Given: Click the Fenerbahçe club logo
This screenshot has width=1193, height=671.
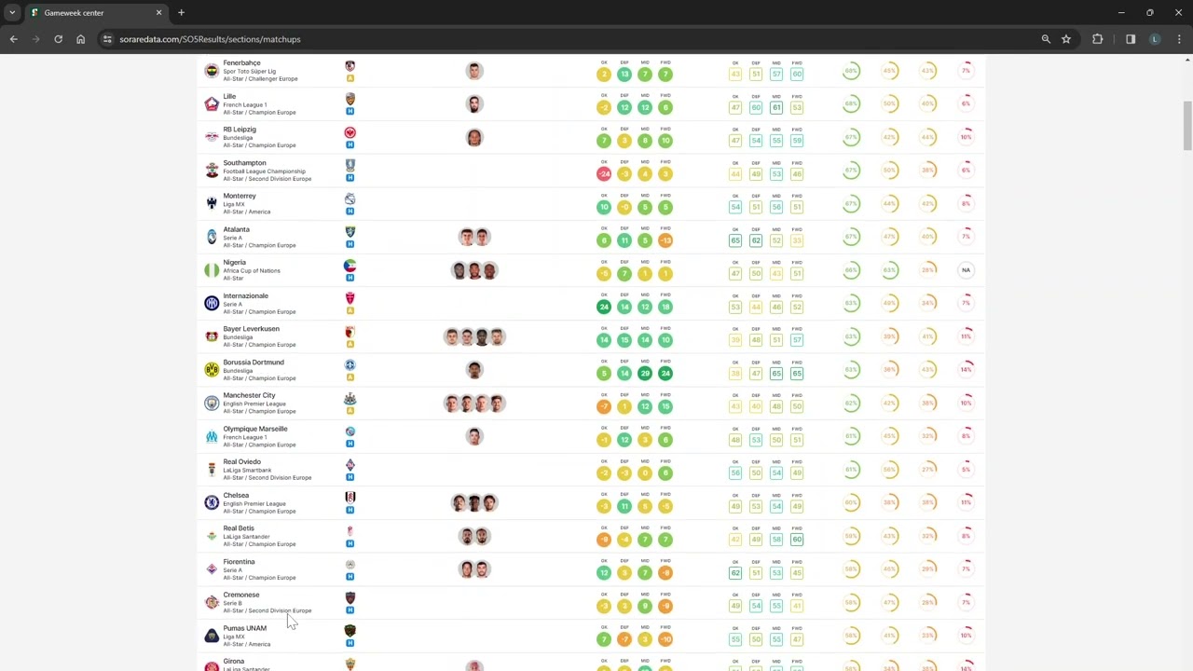Looking at the screenshot, I should click(212, 71).
